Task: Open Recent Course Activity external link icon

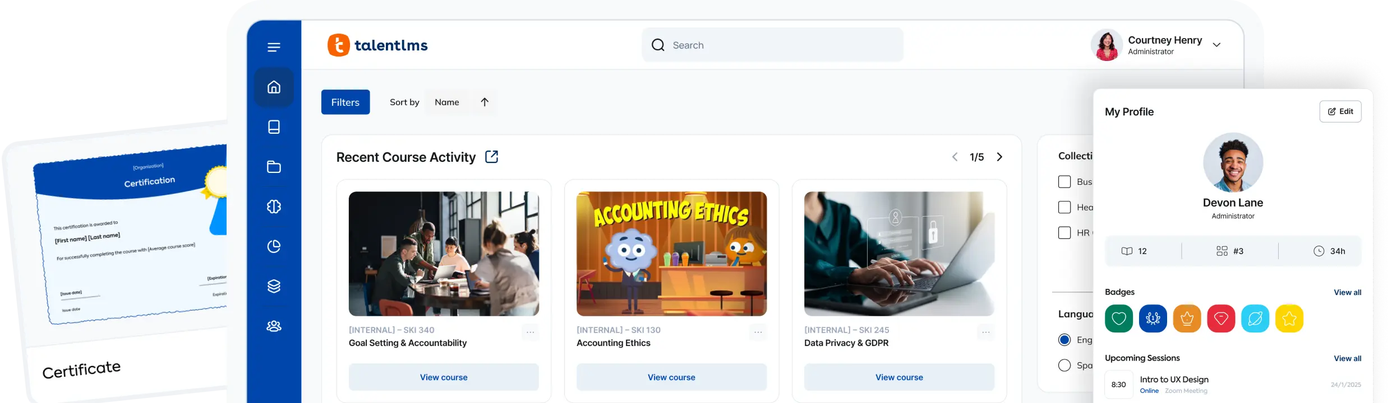Action: click(491, 157)
